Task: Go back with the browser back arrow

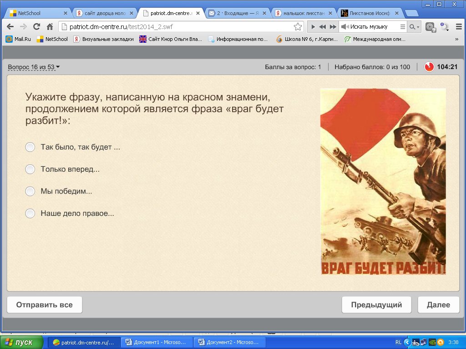Action: [10, 27]
